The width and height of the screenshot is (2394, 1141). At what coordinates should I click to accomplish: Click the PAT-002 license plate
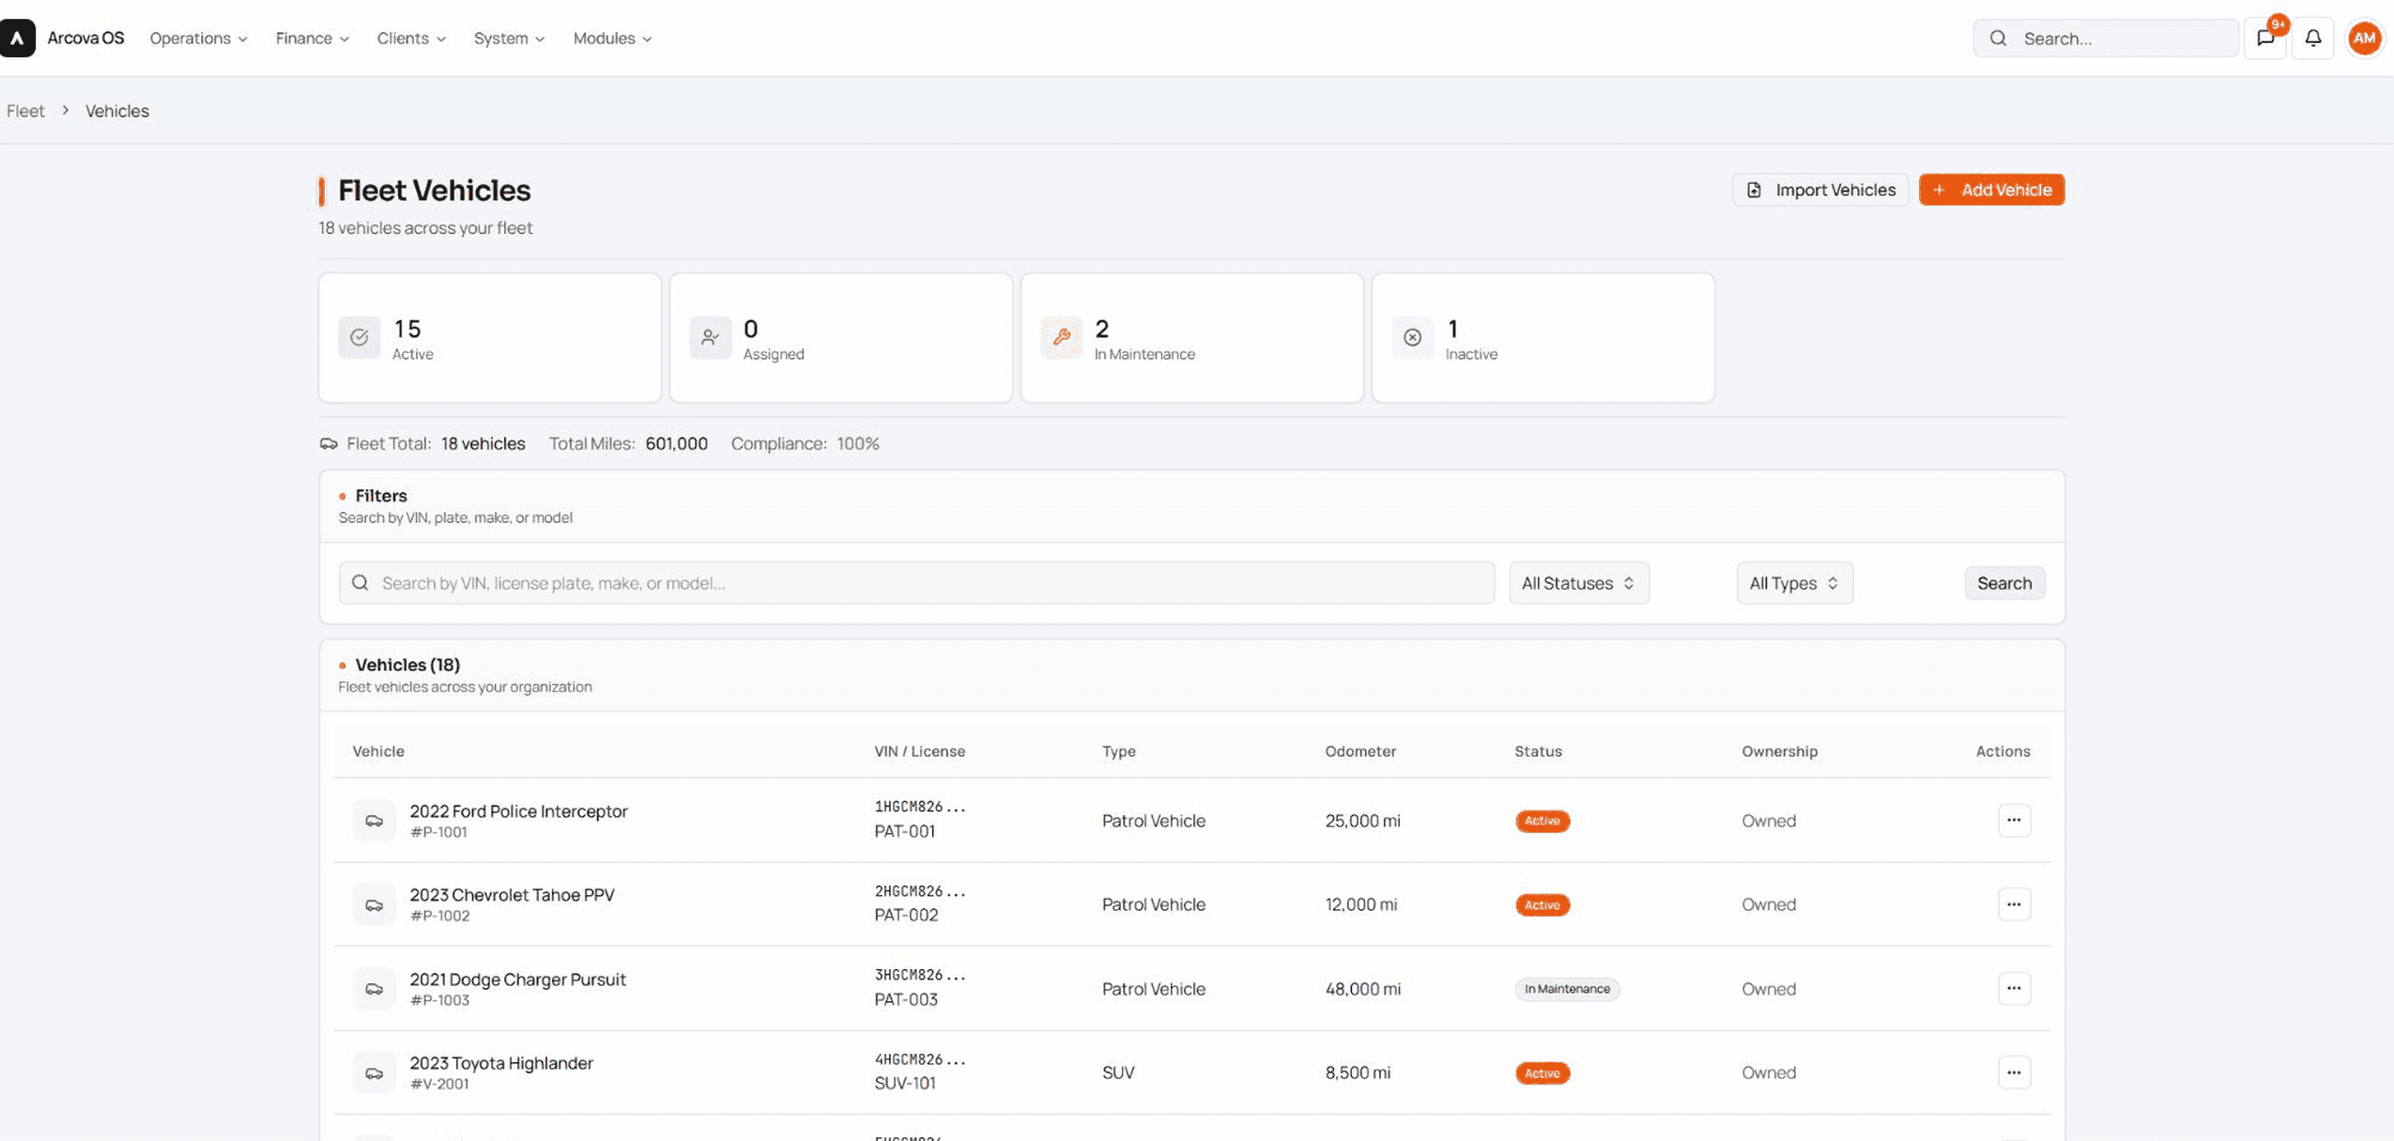(x=906, y=916)
